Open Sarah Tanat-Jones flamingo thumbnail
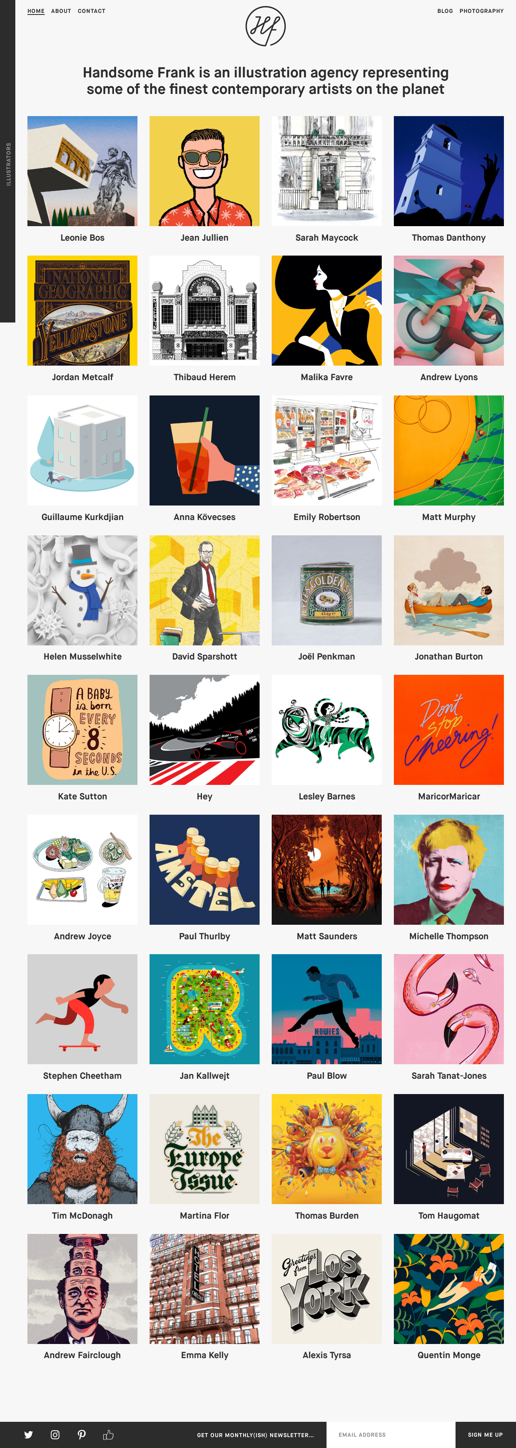This screenshot has height=1448, width=516. click(449, 1009)
